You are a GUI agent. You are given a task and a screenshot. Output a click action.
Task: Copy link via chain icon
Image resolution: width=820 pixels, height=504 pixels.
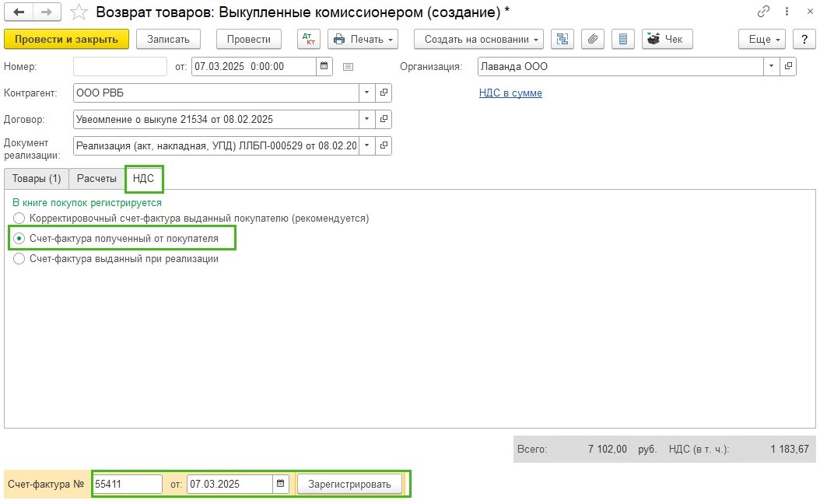coord(763,11)
